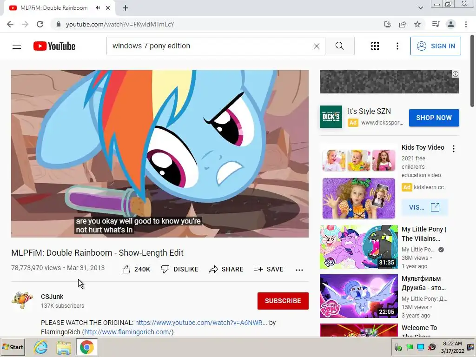
Task: Open the tab search dropdown chevron
Action: [x=420, y=8]
